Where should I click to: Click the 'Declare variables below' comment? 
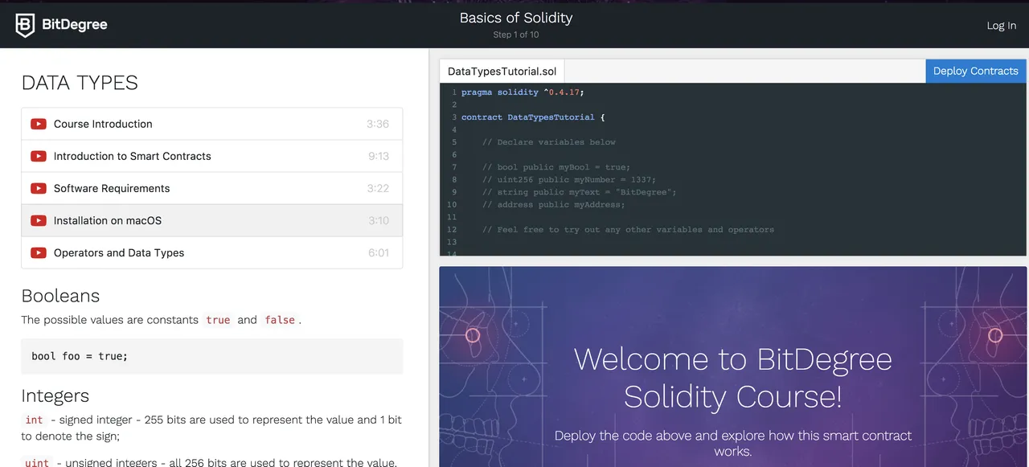549,142
